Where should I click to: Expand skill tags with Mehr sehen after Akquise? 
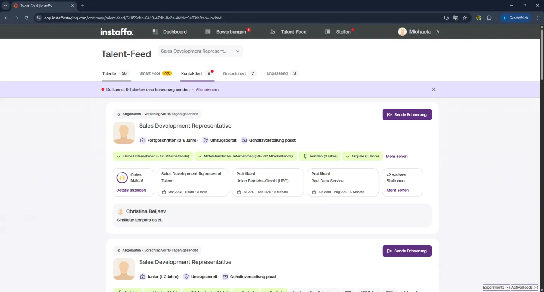[396, 156]
